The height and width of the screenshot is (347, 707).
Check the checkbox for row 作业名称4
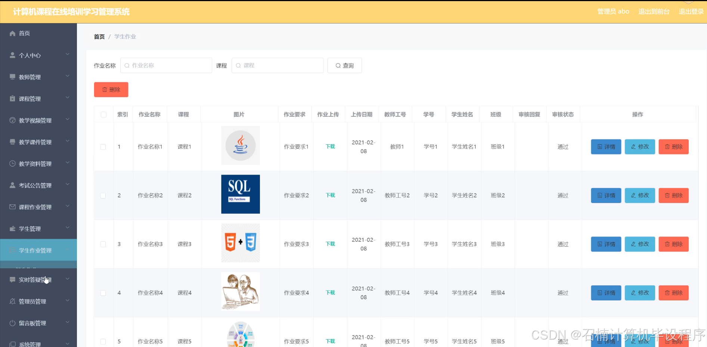[x=103, y=293]
